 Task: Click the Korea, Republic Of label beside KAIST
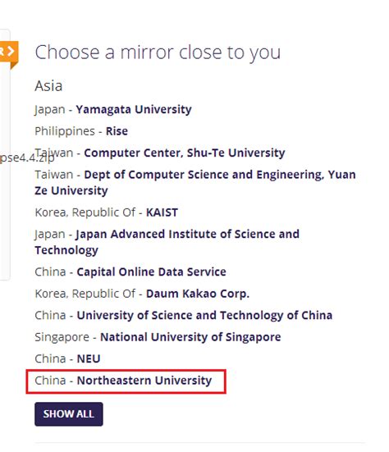click(85, 212)
